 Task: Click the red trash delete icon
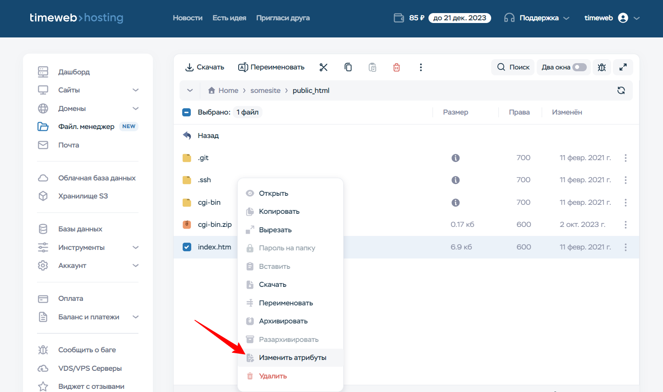[x=396, y=67]
